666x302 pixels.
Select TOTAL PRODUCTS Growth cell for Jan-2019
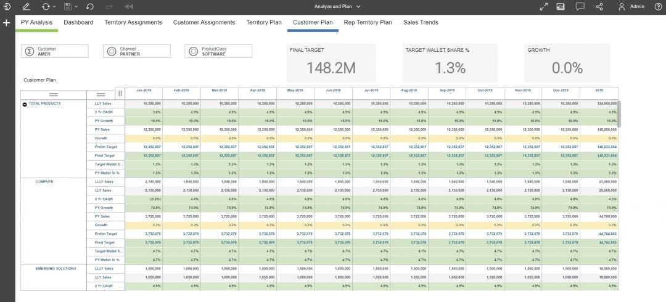[x=144, y=139]
